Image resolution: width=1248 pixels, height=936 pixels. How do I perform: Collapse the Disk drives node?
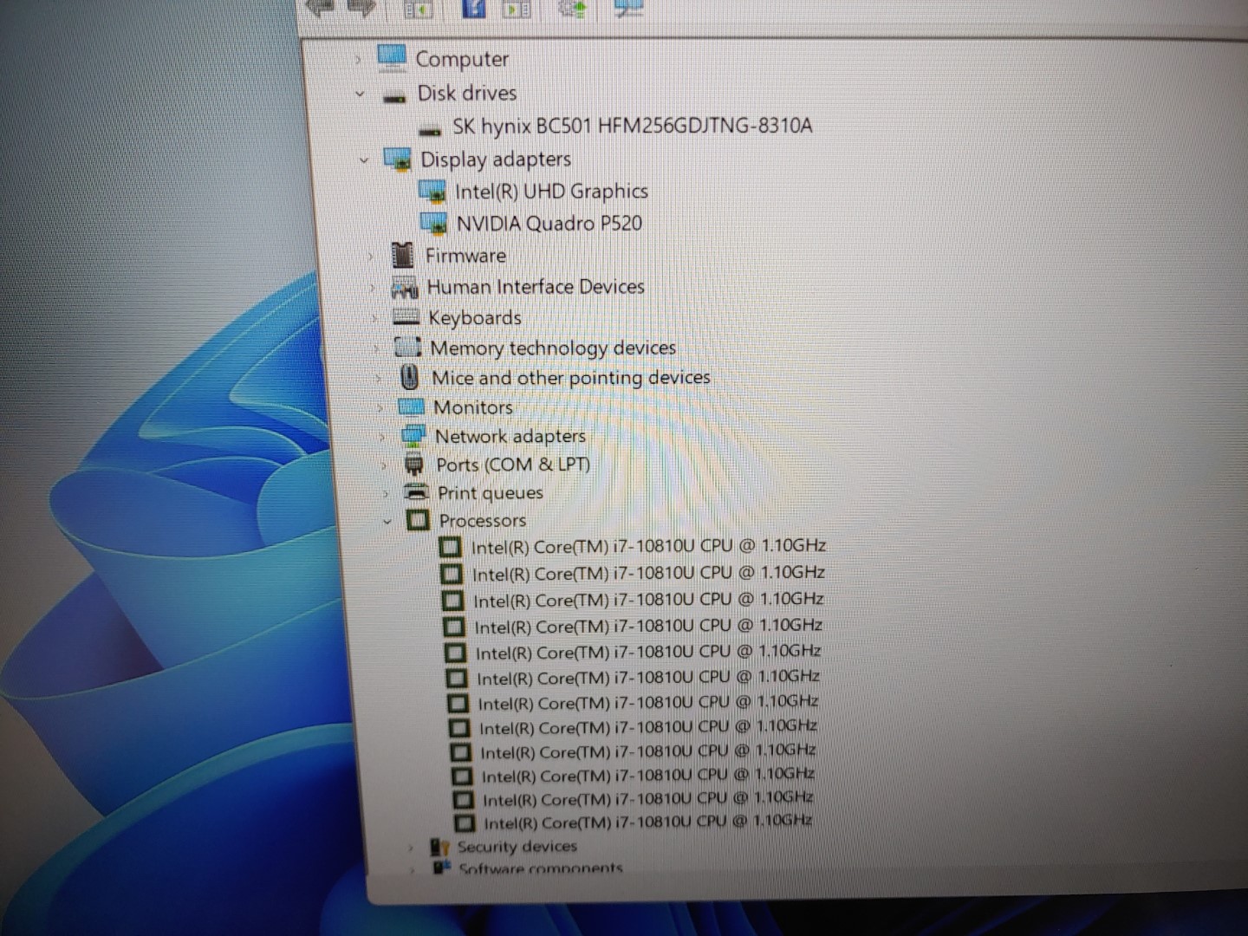point(361,93)
